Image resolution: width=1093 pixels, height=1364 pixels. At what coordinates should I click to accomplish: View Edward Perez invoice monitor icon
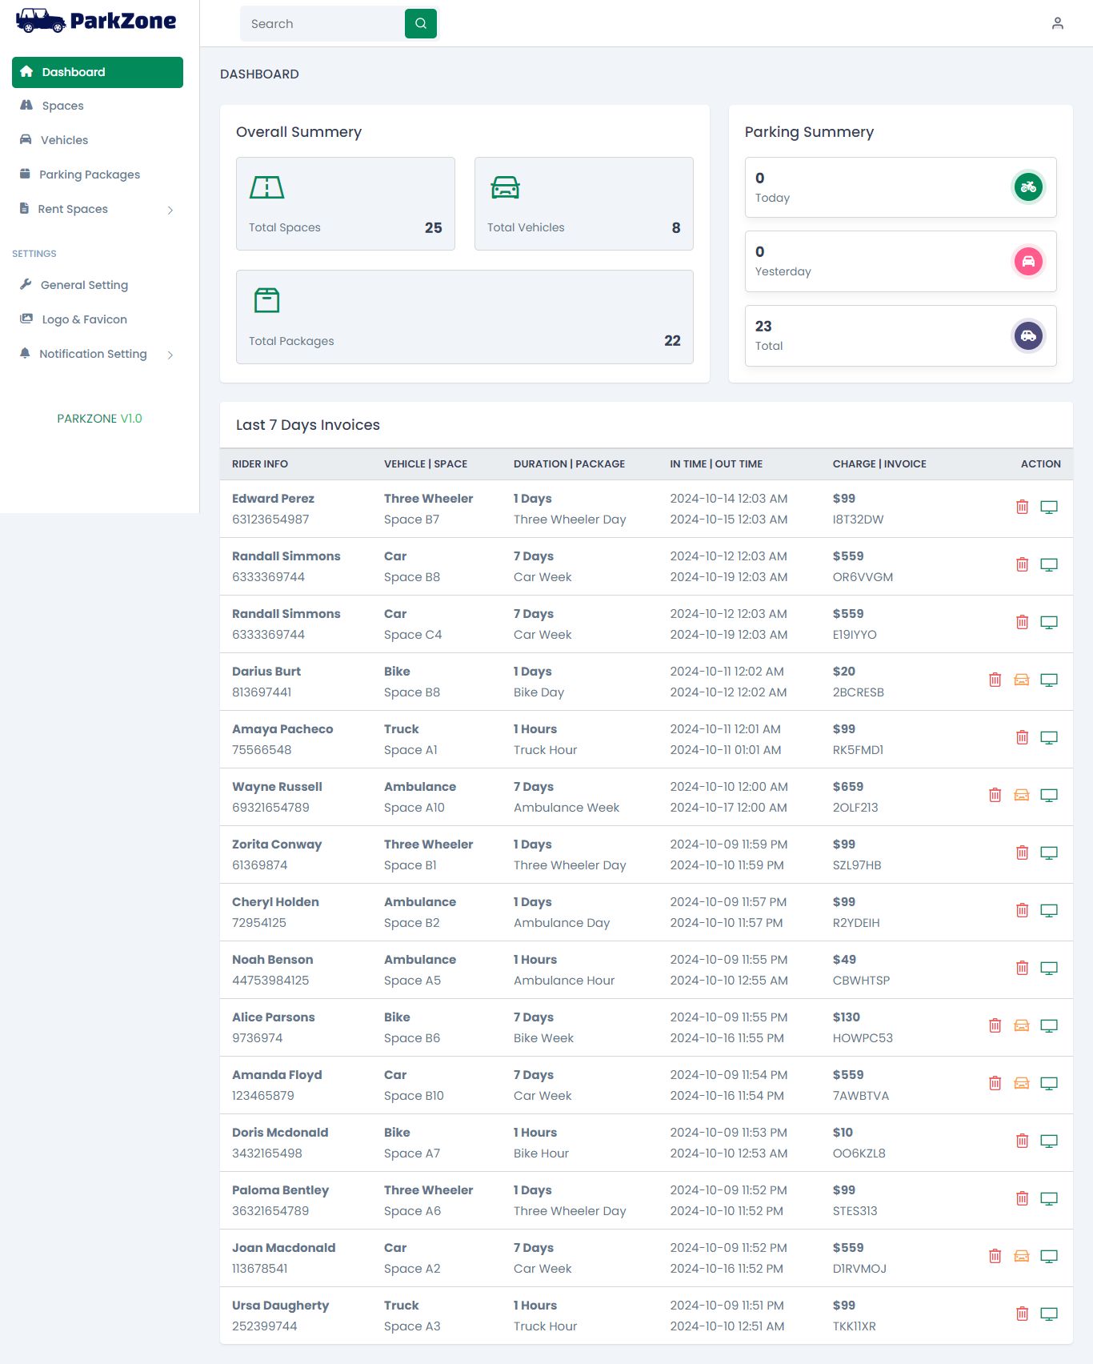[1049, 507]
